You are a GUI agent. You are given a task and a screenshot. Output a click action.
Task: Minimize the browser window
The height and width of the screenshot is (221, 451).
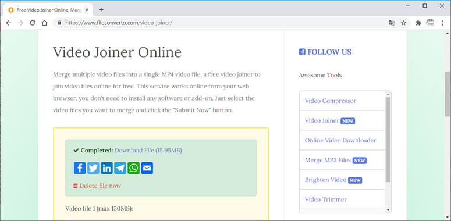click(407, 6)
